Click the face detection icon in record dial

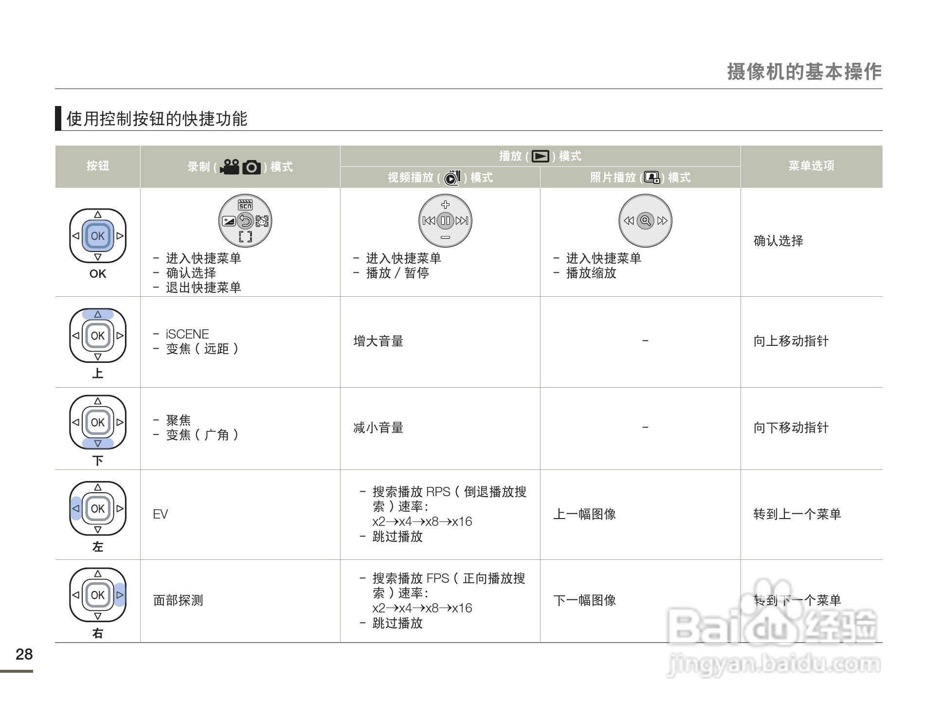pos(262,221)
